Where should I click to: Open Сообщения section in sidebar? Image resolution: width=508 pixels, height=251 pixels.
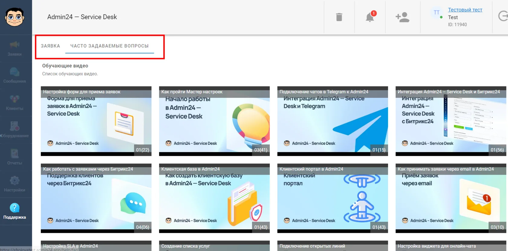point(15,76)
